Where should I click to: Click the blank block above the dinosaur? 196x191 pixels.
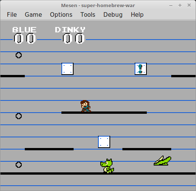[104, 142]
